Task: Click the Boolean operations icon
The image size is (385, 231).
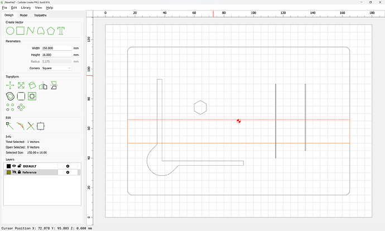Action: [32, 96]
